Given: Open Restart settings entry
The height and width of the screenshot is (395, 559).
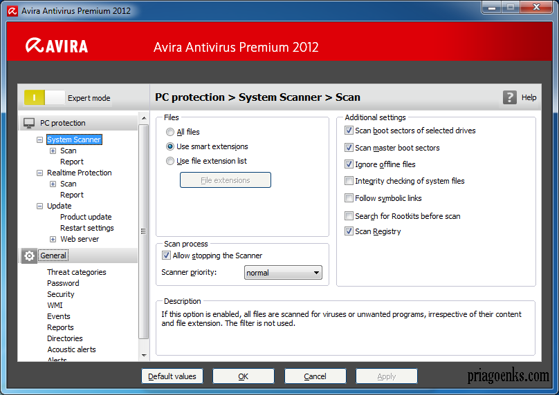Looking at the screenshot, I should point(87,228).
